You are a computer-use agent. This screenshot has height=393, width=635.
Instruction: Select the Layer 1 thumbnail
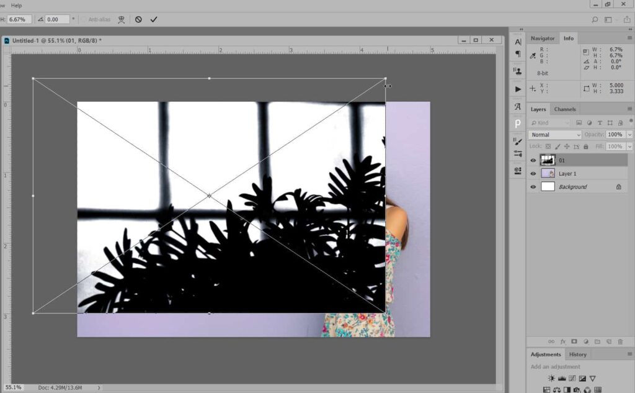(x=548, y=174)
